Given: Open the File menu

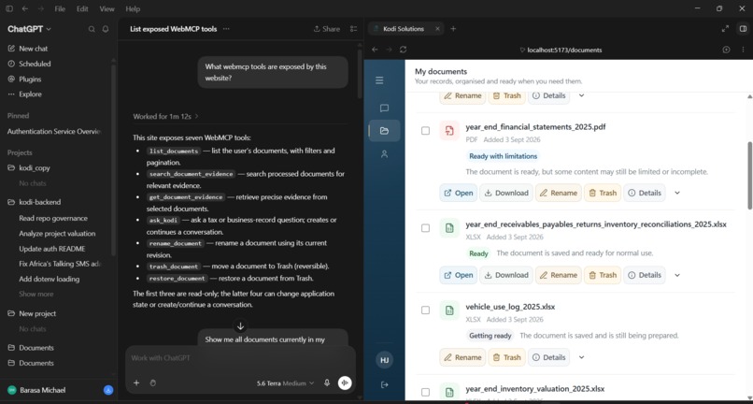Looking at the screenshot, I should click(60, 8).
